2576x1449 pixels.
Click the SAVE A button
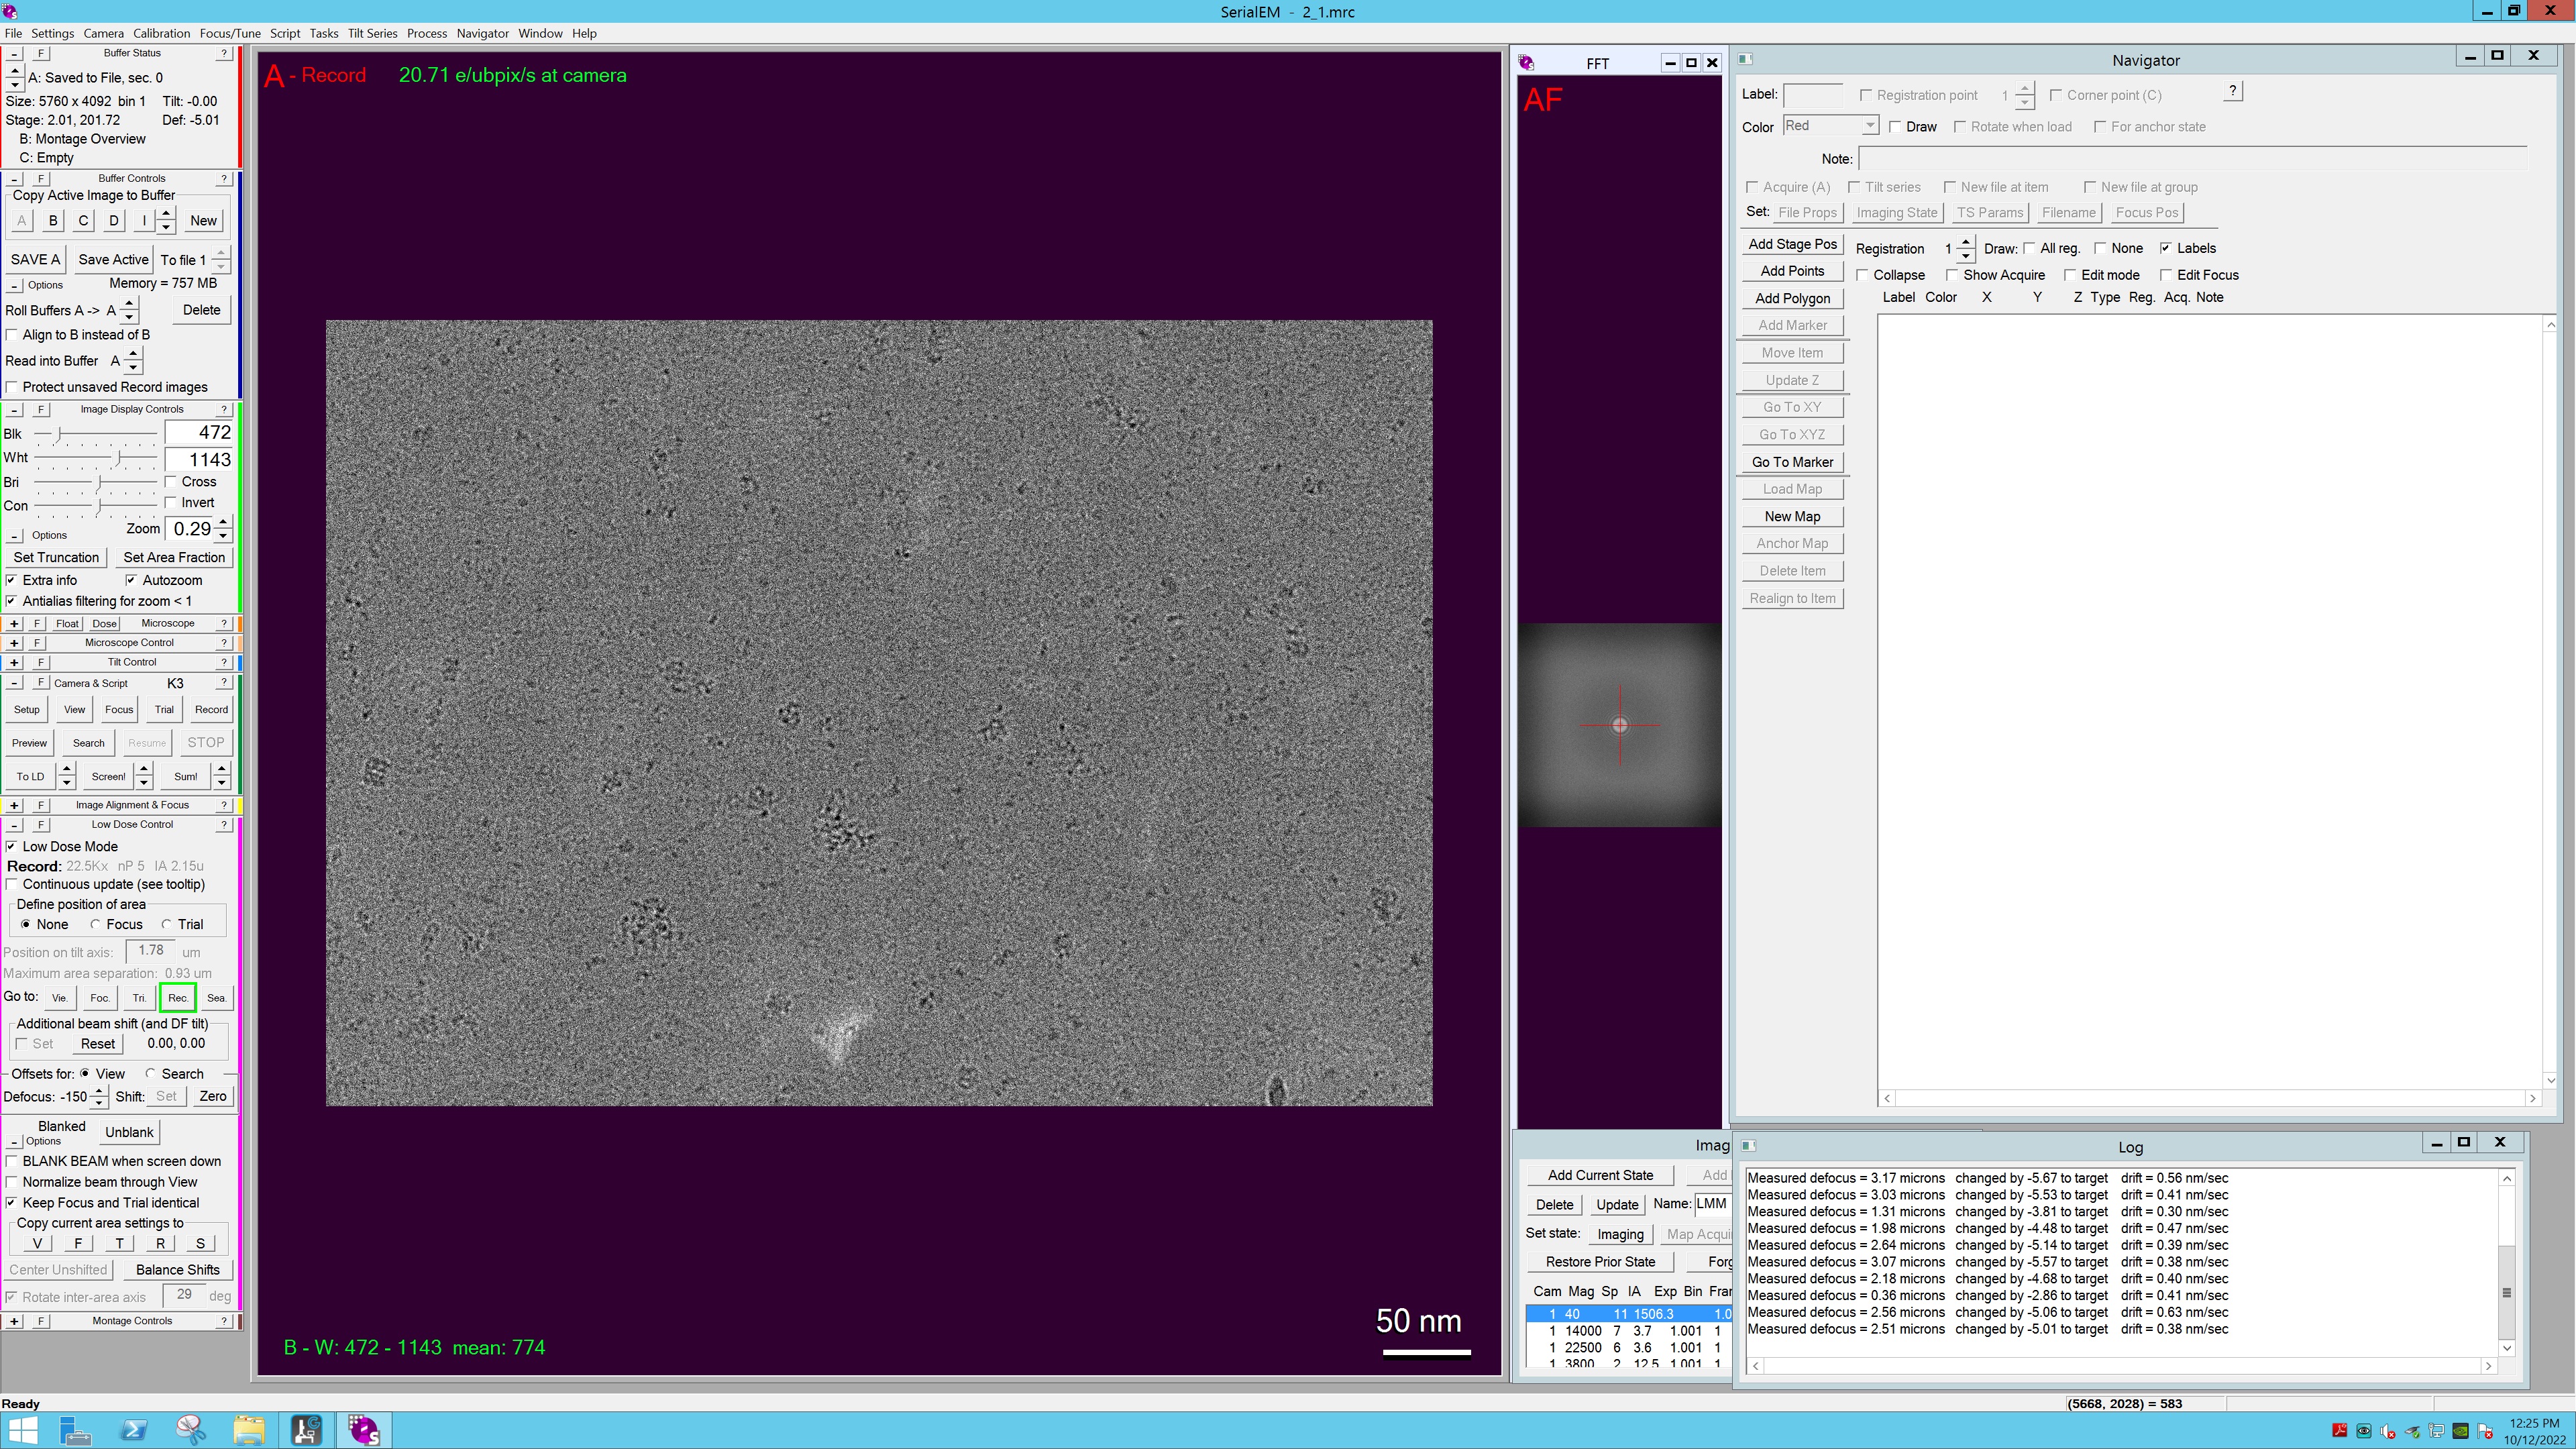click(35, 259)
